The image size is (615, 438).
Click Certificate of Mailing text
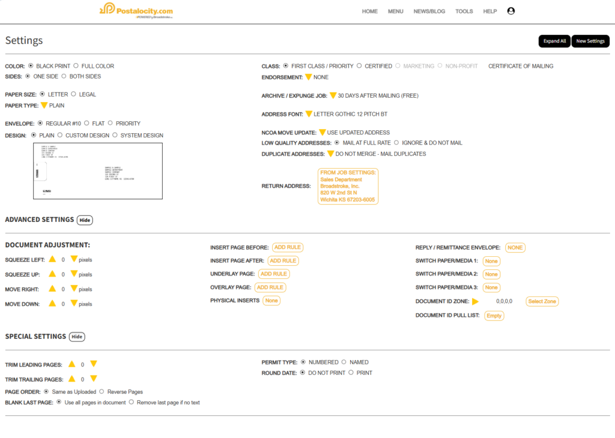pos(521,66)
